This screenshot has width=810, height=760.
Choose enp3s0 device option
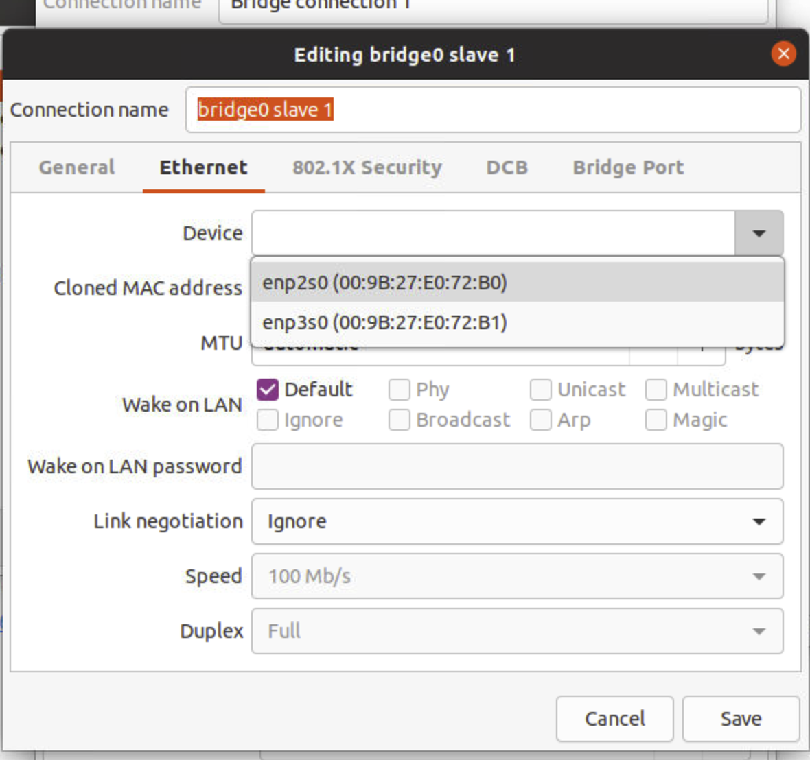tap(384, 322)
